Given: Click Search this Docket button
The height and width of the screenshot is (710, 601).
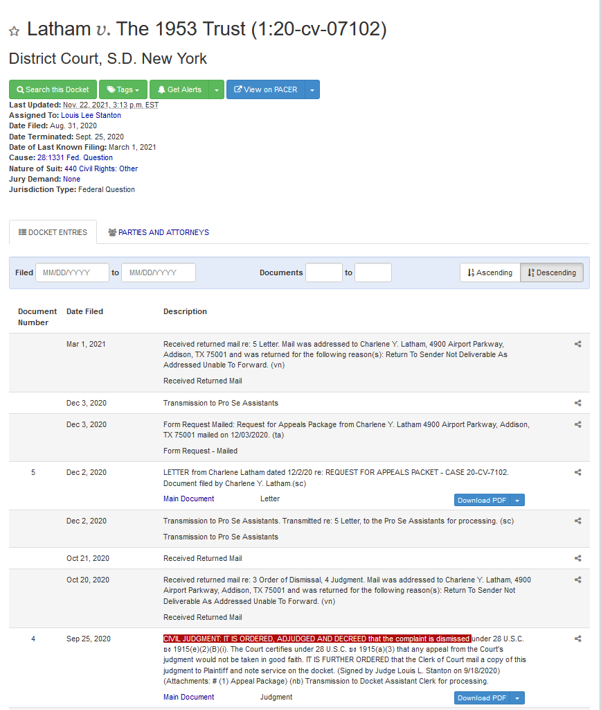Looking at the screenshot, I should click(53, 89).
